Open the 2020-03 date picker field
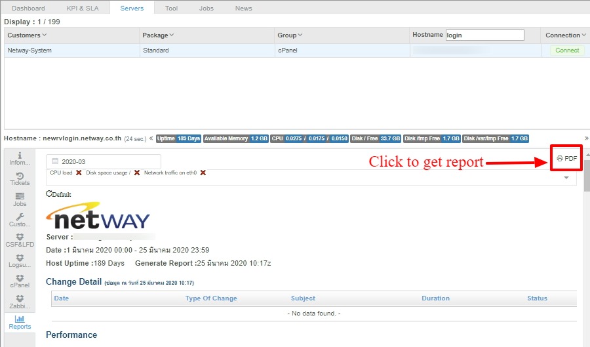The height and width of the screenshot is (347, 590). pos(104,161)
